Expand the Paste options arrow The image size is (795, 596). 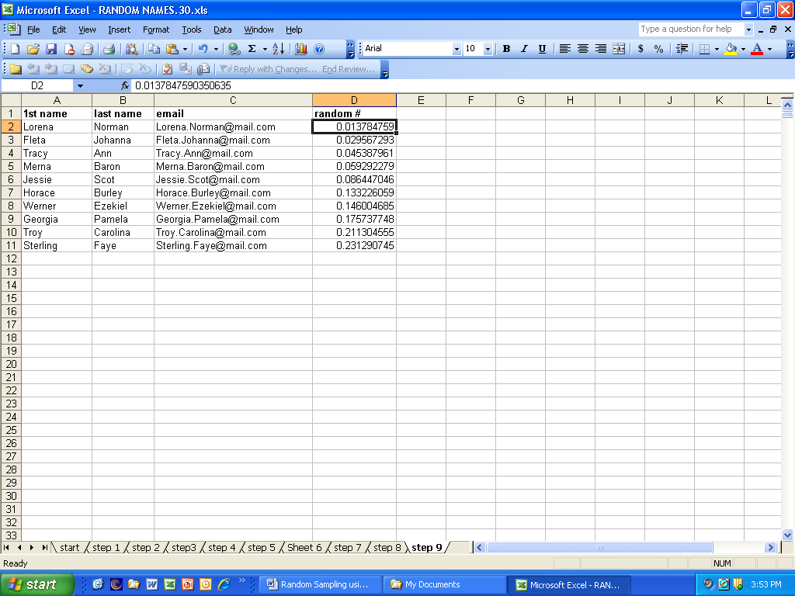point(185,49)
